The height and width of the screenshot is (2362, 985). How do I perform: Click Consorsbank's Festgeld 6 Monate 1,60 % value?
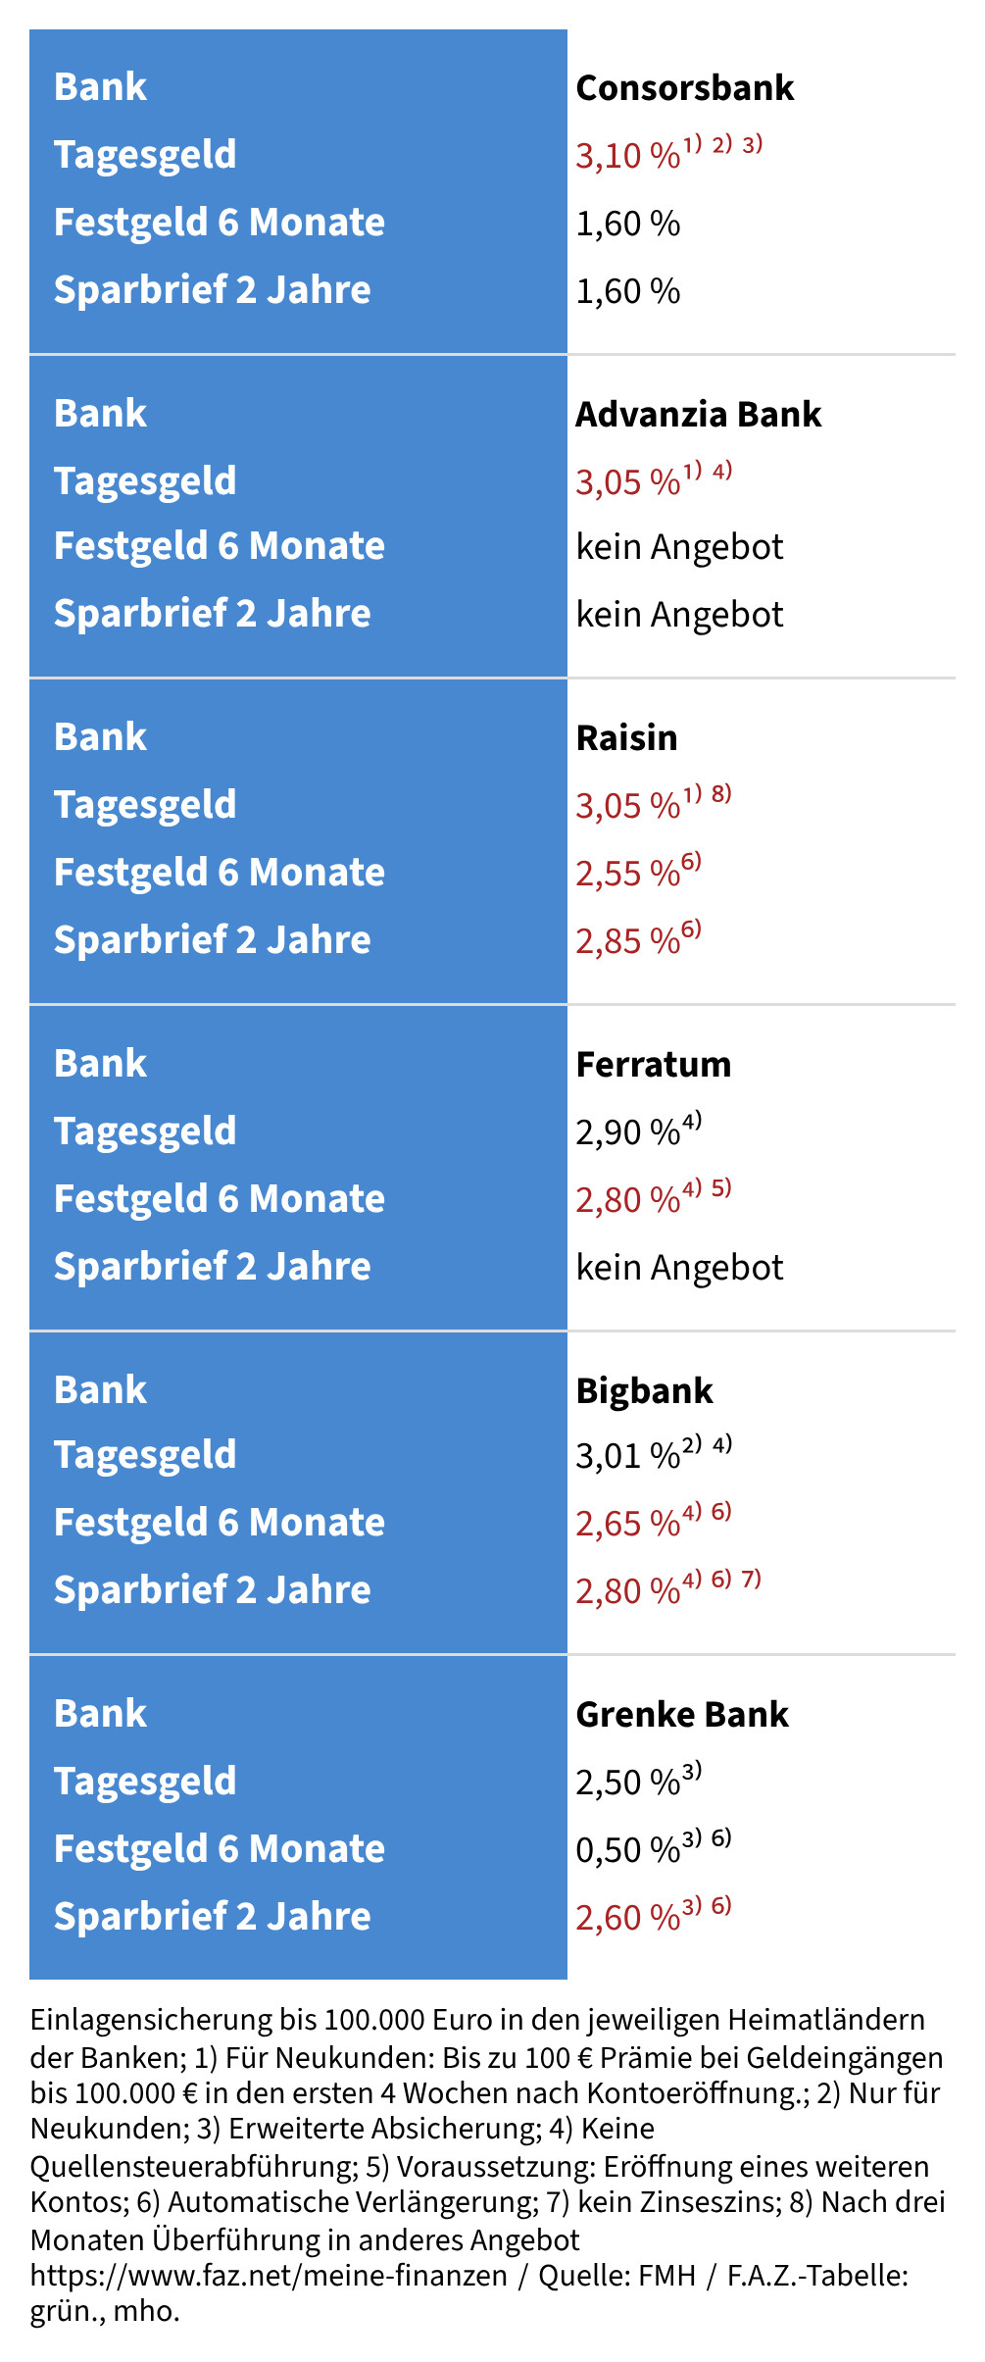[628, 224]
